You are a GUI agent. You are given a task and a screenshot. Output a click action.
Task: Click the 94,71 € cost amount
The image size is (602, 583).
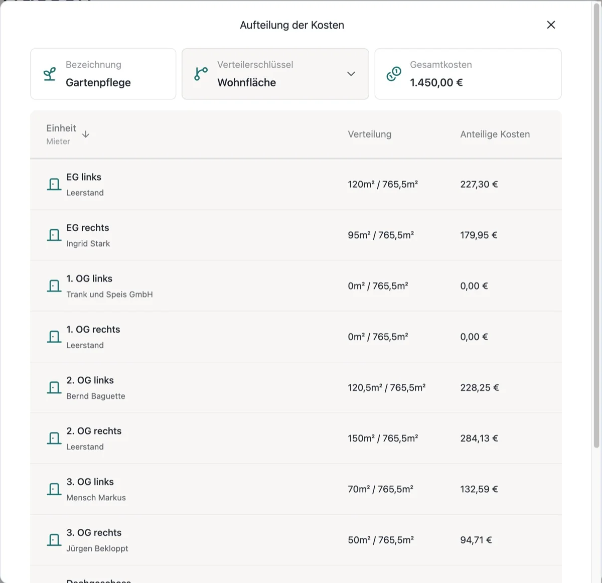click(x=476, y=540)
